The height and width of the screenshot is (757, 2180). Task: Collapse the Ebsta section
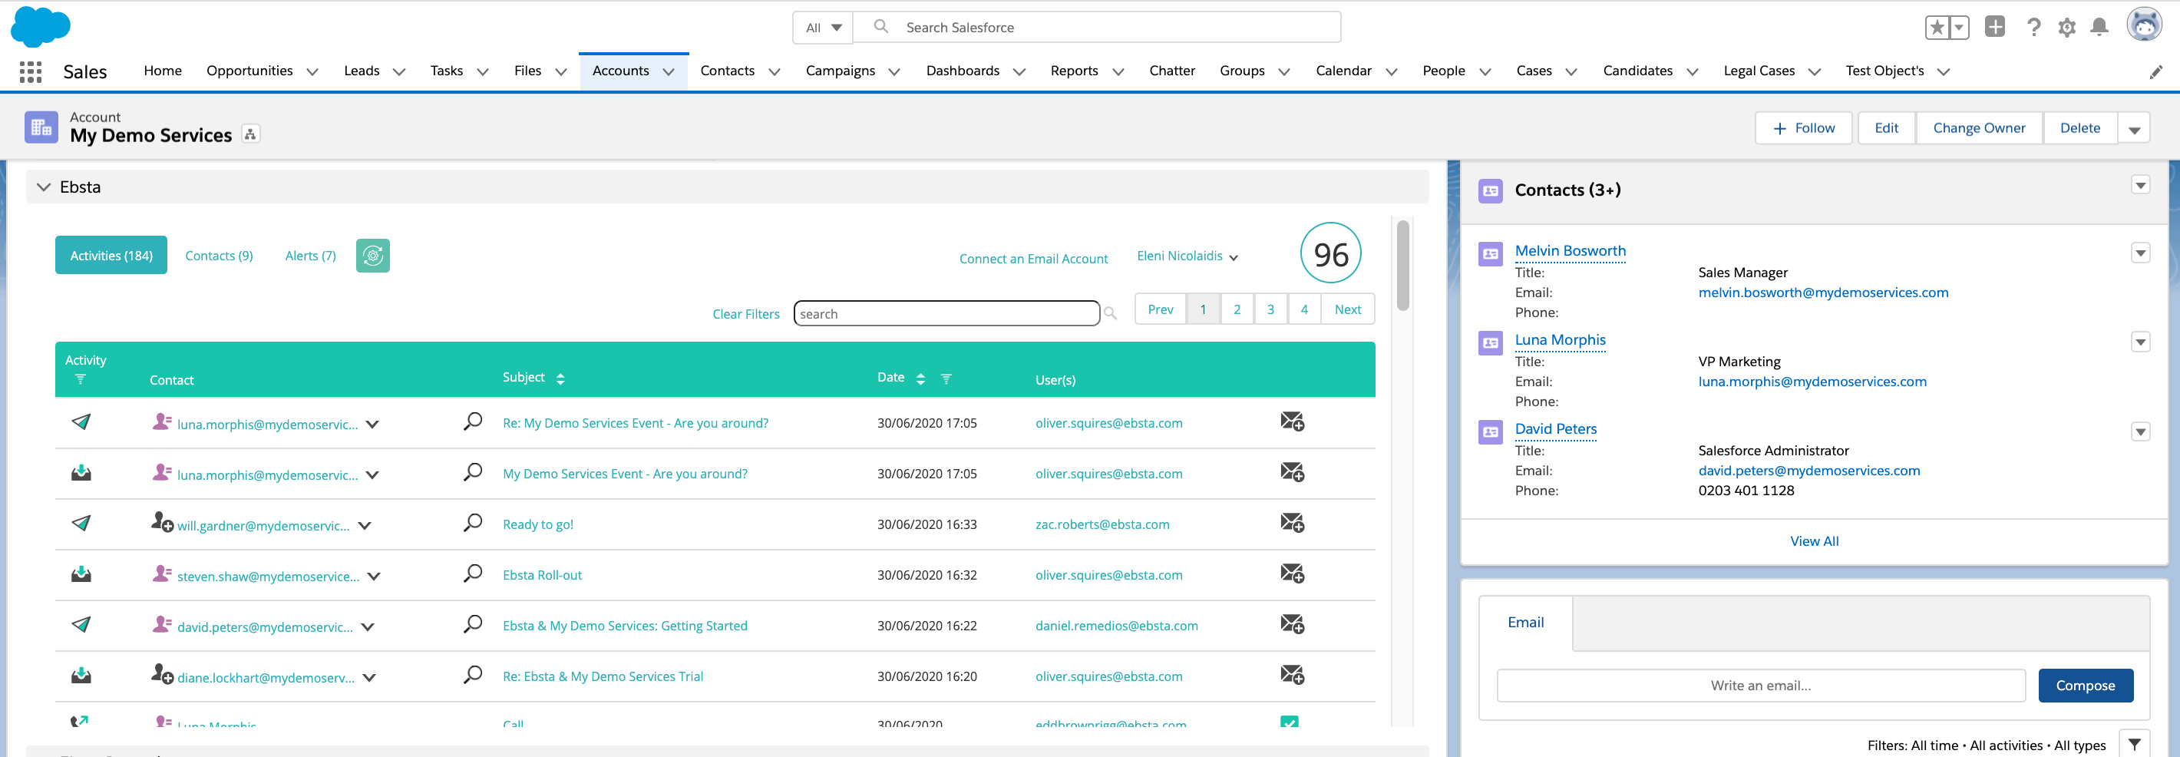[x=44, y=187]
